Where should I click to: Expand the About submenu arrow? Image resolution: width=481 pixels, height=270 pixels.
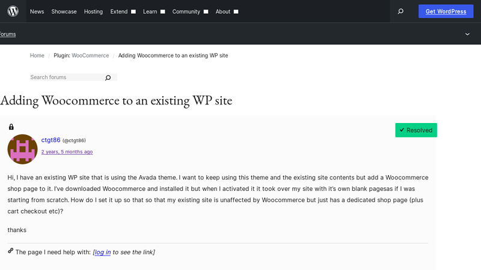(236, 11)
